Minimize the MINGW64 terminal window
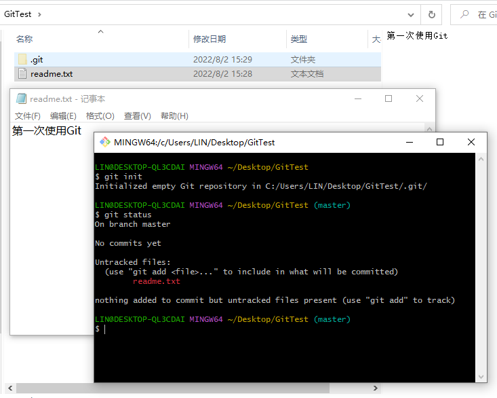The width and height of the screenshot is (497, 398). [x=410, y=142]
